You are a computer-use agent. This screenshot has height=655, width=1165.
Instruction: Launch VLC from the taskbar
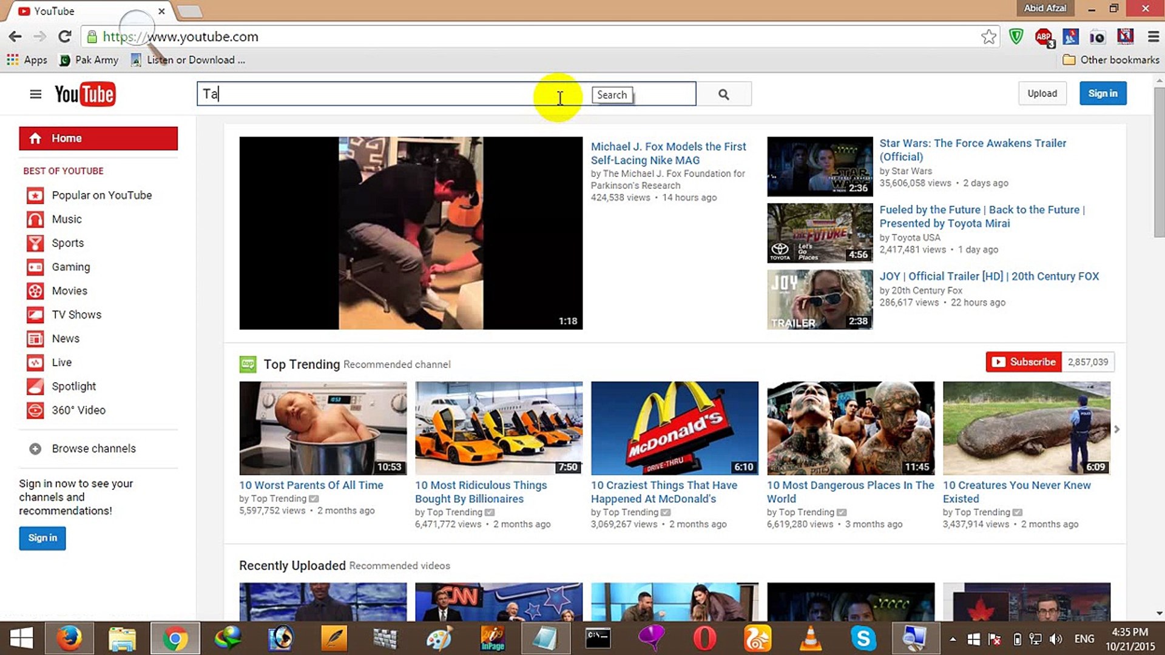pos(811,638)
